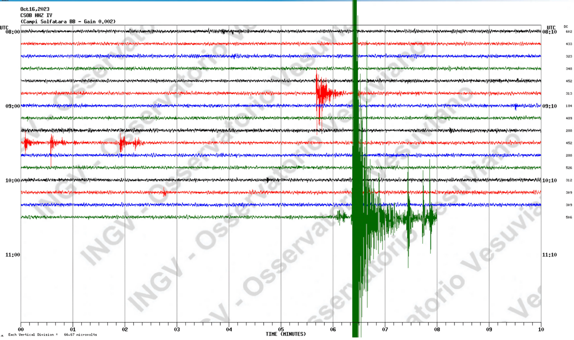This screenshot has height=340, width=574.
Task: Click minute 04 label on time axis
Action: [229, 329]
